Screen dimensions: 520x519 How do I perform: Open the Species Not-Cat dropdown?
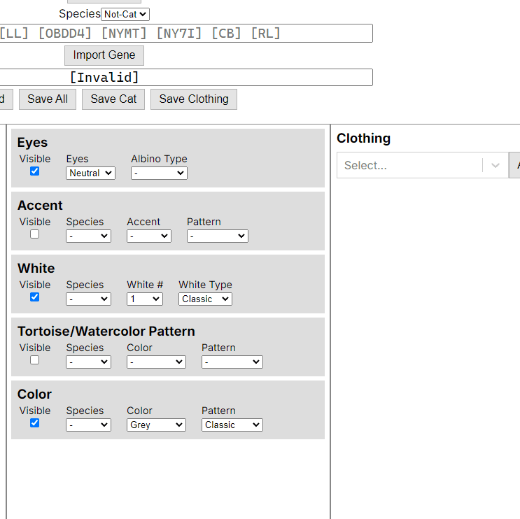pos(125,14)
